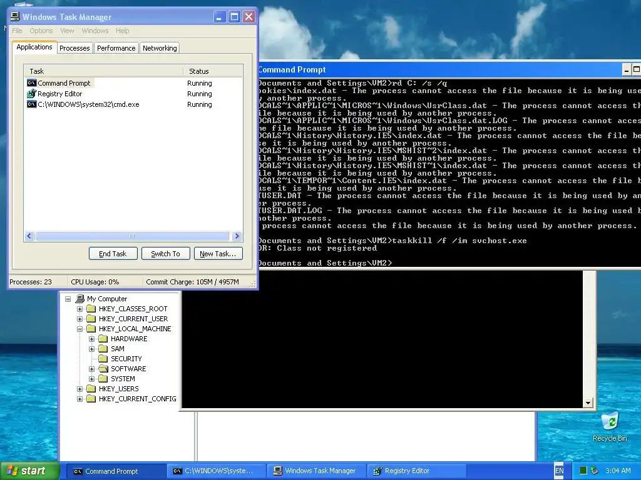The image size is (641, 480).
Task: Click the taskbar clock showing 3:04 AM
Action: (x=618, y=471)
